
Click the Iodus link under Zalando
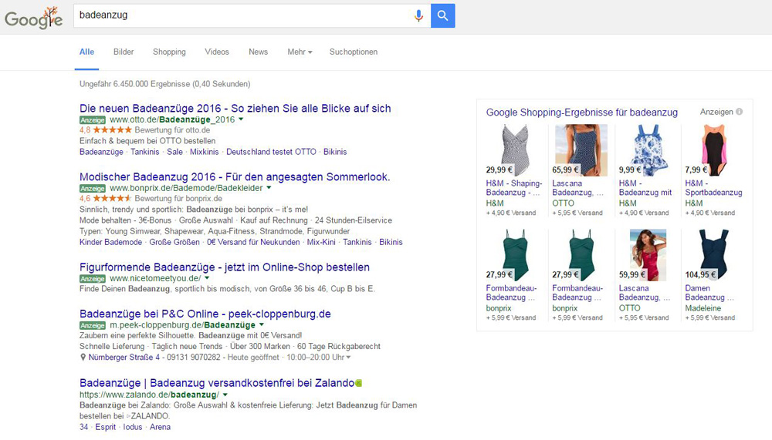(x=133, y=427)
